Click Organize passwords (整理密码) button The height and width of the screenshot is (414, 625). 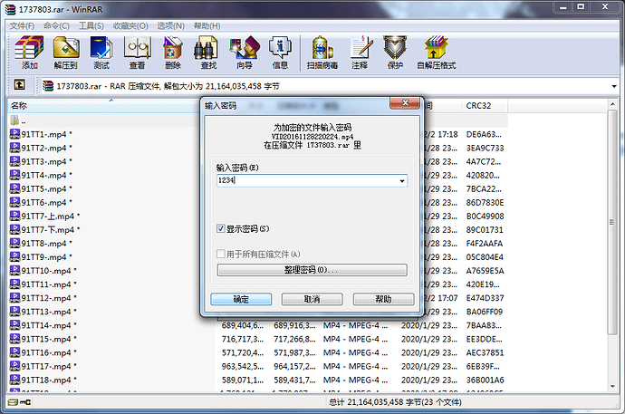(x=312, y=270)
